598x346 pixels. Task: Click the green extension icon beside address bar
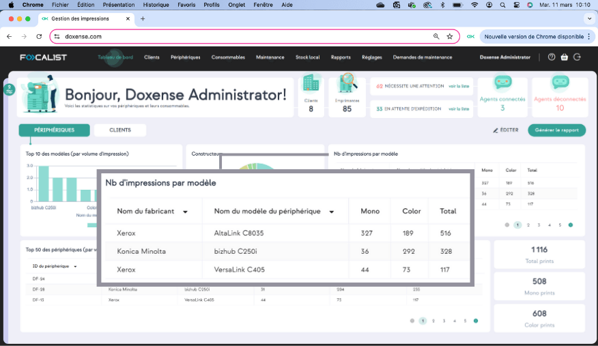[470, 37]
